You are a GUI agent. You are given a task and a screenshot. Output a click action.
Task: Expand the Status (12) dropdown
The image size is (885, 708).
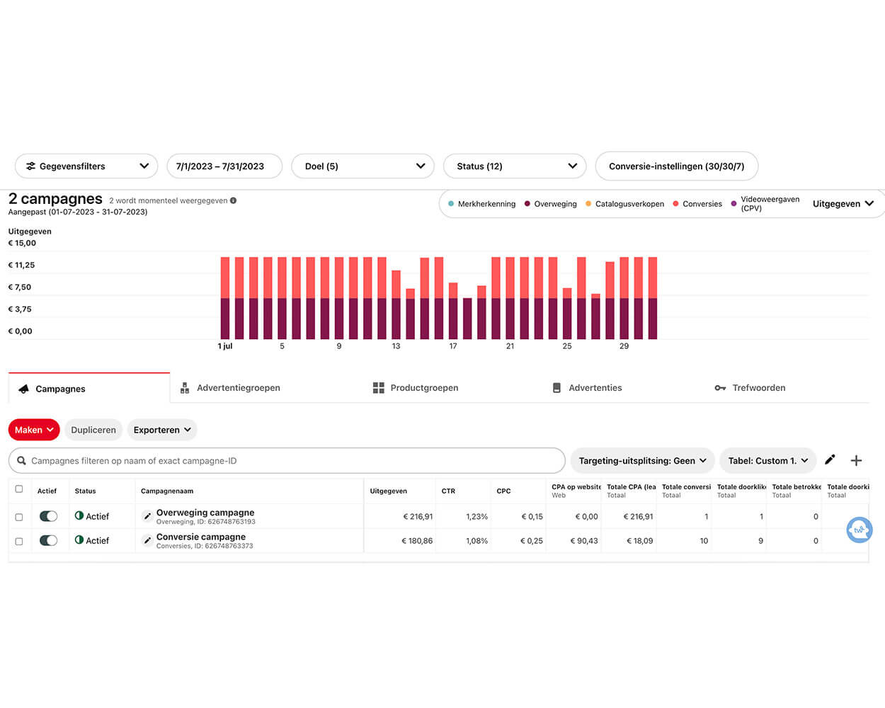515,166
